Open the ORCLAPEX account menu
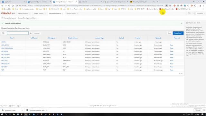The height and width of the screenshot is (116, 206). coord(199,13)
